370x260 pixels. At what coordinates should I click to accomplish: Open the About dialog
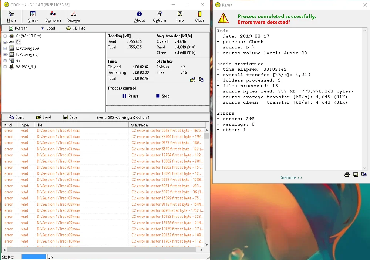139,17
